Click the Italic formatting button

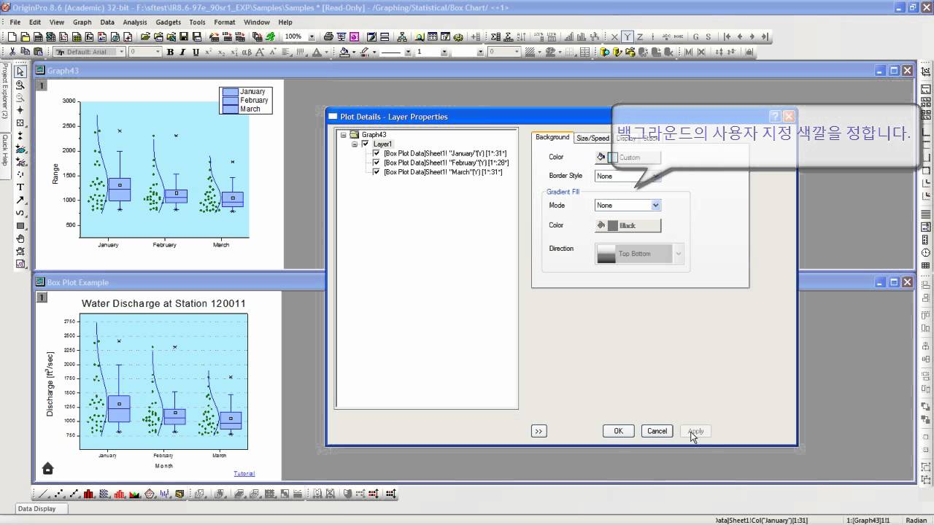(182, 52)
